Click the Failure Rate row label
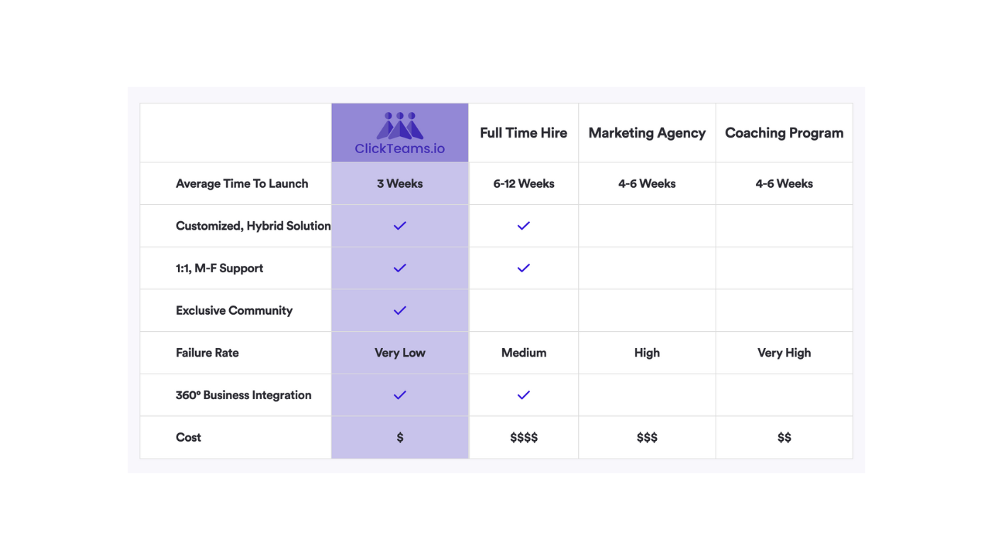 (207, 352)
